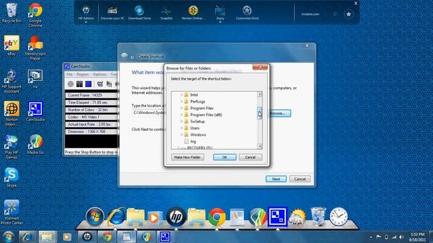Click Make New Folder button
The width and height of the screenshot is (433, 243).
pyautogui.click(x=187, y=157)
